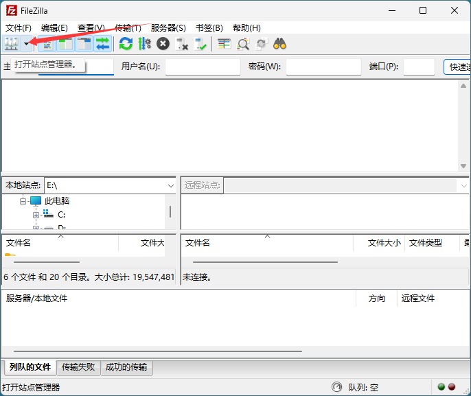The width and height of the screenshot is (471, 396).
Task: Cancel current operation icon
Action: [163, 44]
